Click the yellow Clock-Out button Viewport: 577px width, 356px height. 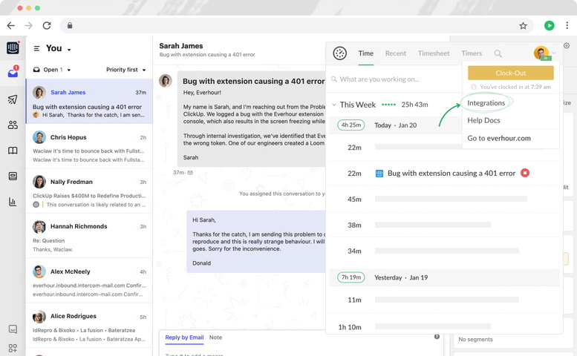point(510,73)
